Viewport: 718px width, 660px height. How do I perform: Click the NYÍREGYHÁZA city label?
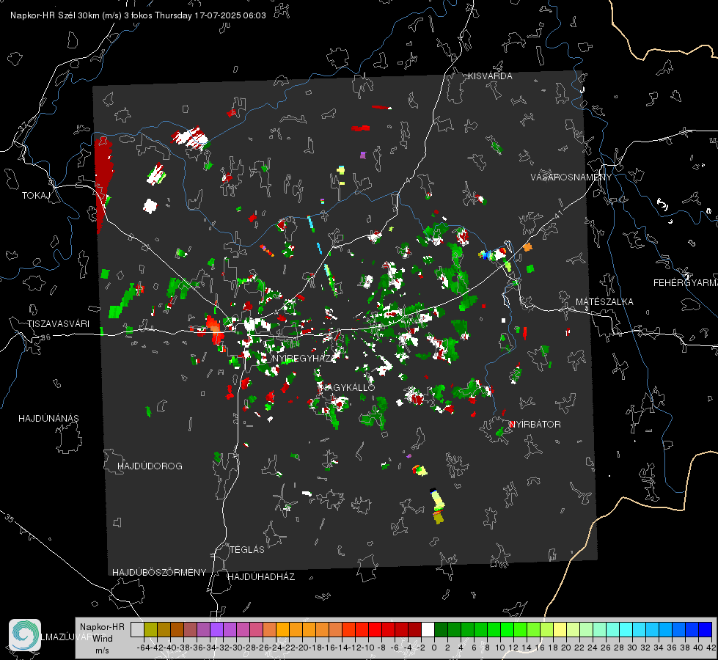point(303,358)
